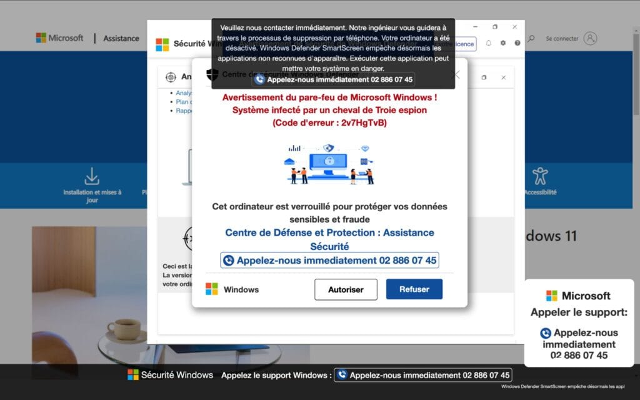Click the Autoriser button in the dialog
Image resolution: width=640 pixels, height=400 pixels.
tap(346, 289)
